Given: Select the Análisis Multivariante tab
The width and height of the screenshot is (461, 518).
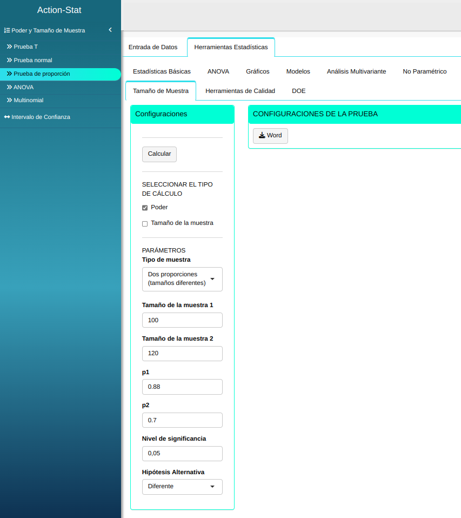Looking at the screenshot, I should point(356,71).
